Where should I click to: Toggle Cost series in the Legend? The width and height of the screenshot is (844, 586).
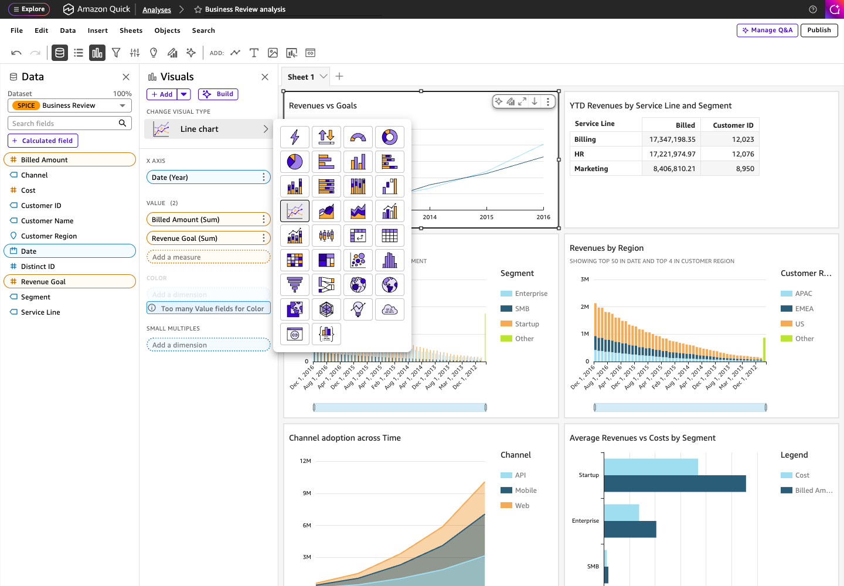click(795, 475)
